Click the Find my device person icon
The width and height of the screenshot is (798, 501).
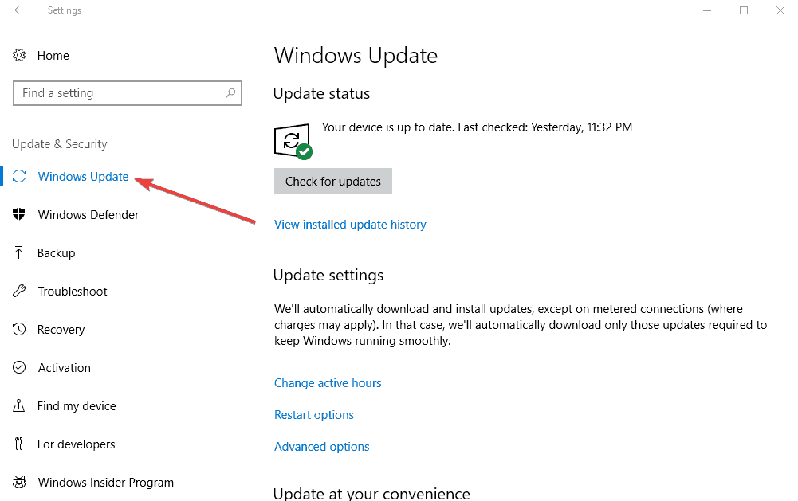(x=19, y=405)
